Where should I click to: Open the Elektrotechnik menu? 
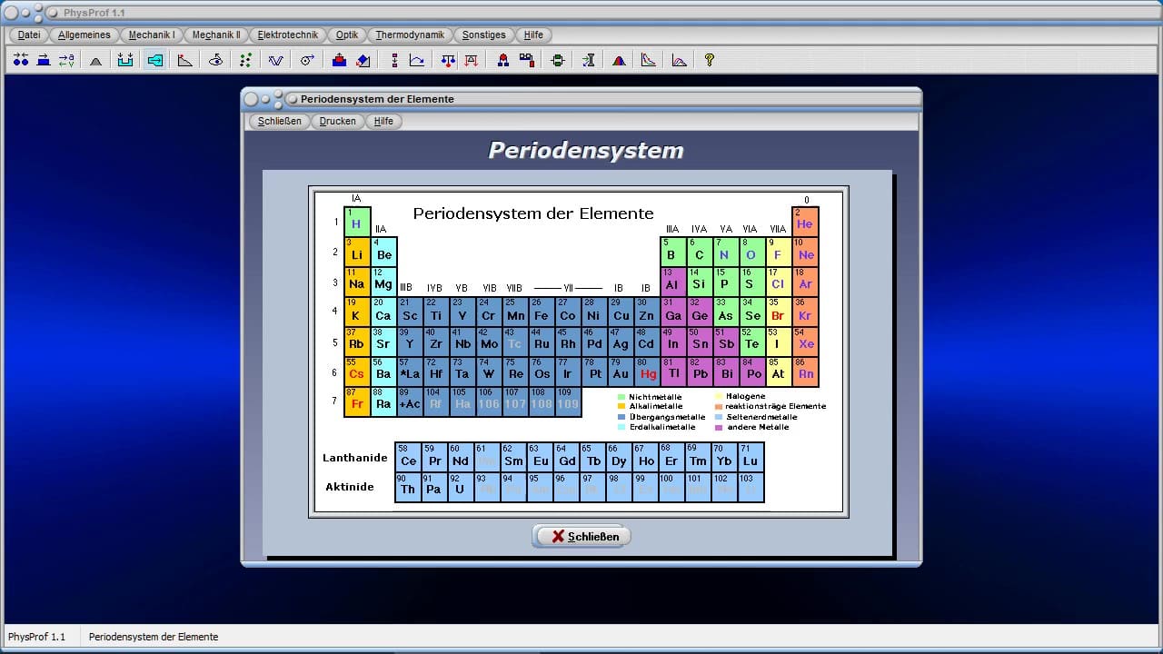click(288, 35)
